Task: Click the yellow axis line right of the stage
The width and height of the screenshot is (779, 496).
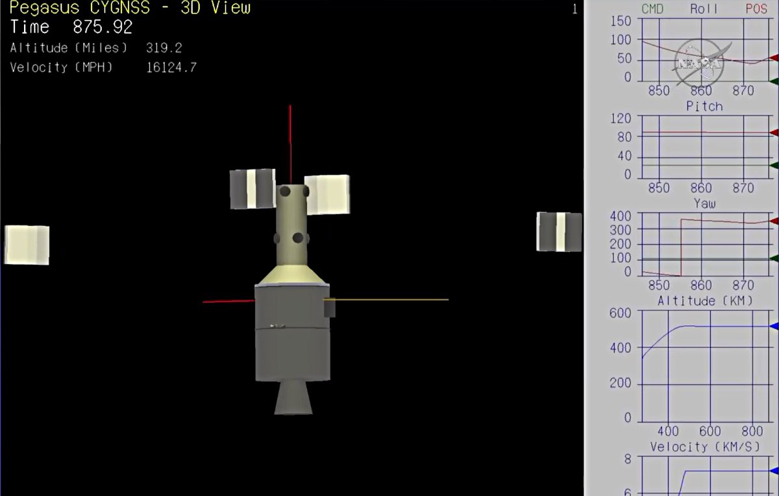Action: (389, 299)
